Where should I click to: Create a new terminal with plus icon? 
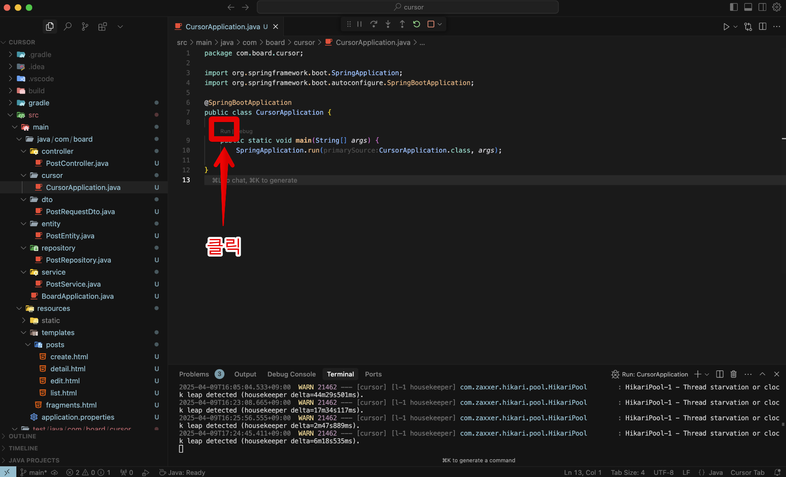click(x=697, y=374)
